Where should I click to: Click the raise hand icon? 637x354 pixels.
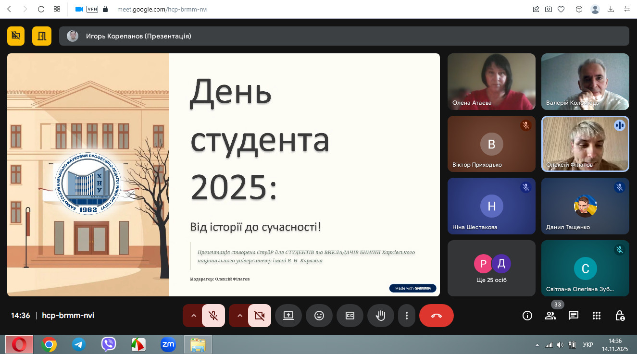coord(381,316)
